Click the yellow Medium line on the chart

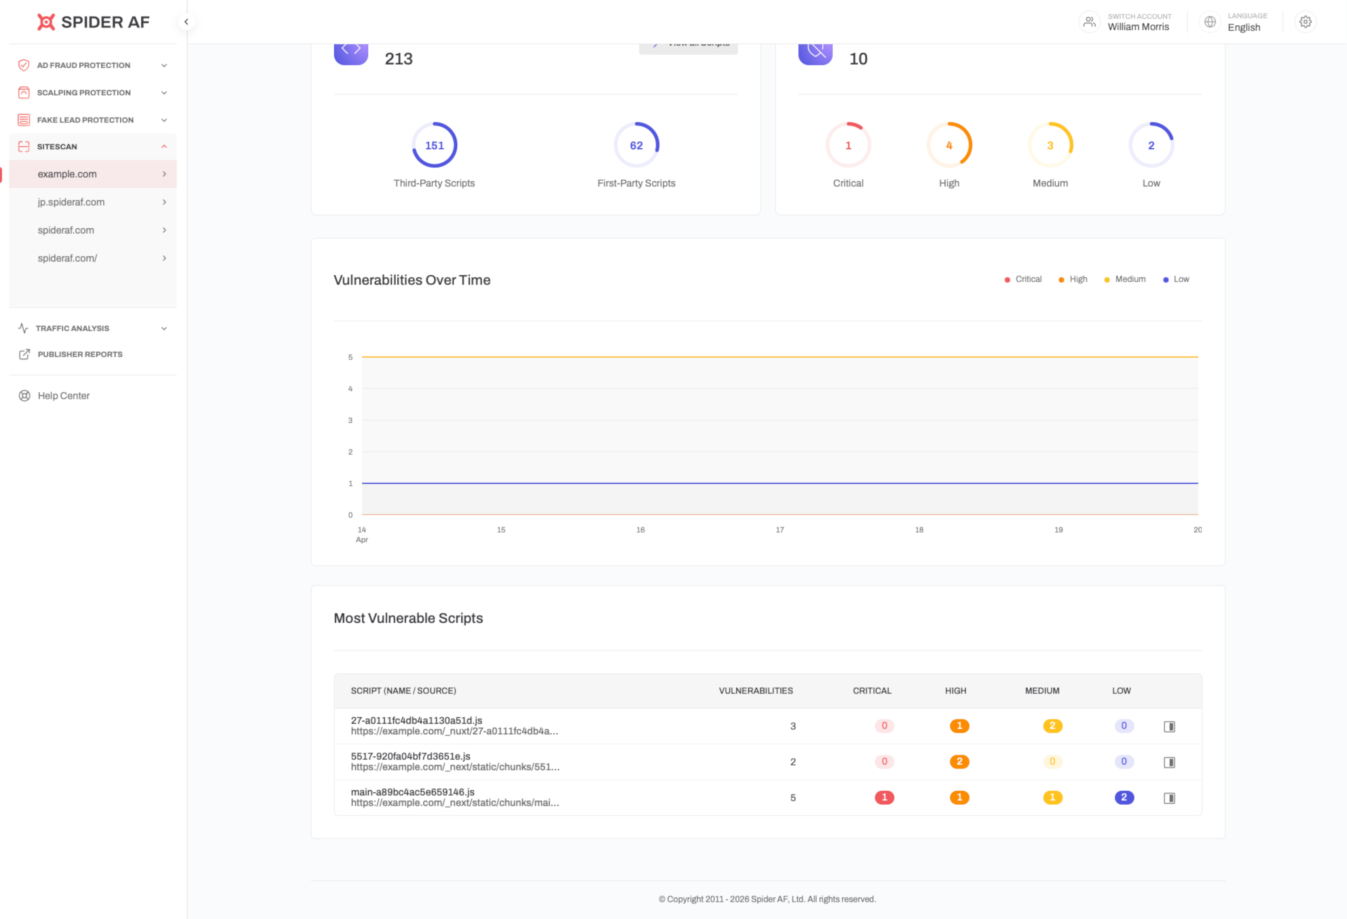tap(780, 357)
